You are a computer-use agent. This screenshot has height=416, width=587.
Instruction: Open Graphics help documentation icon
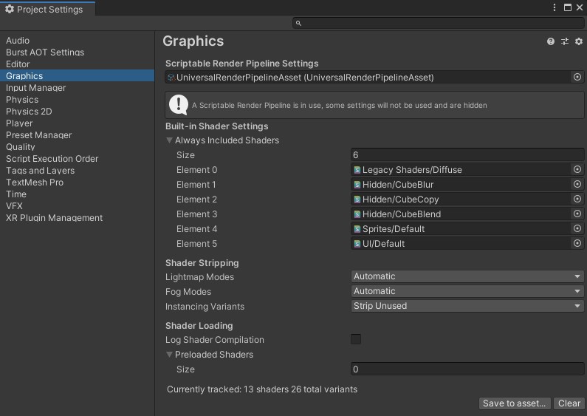click(551, 42)
